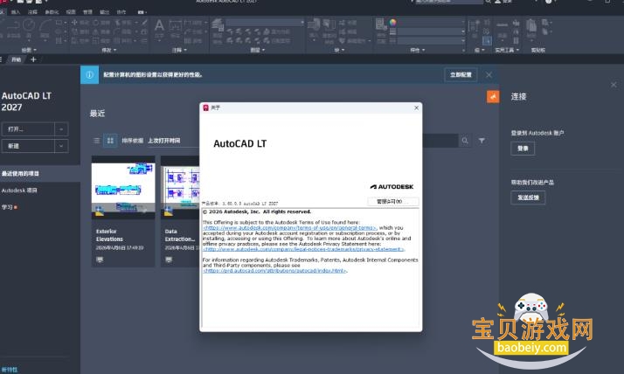Expand the 注释 panel flyout
624x374 pixels.
coord(178,50)
